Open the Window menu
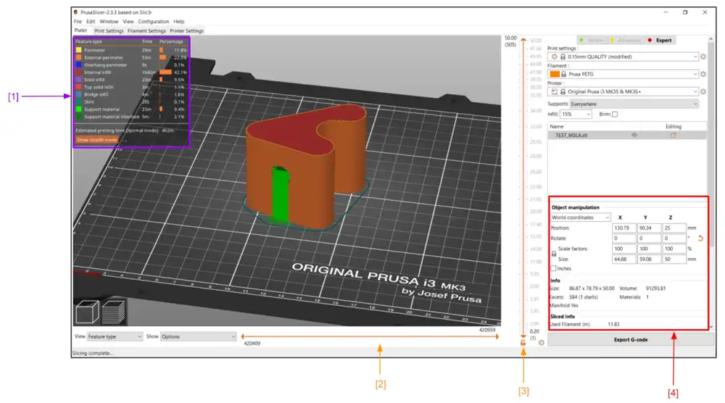Viewport: 725px width, 403px height. click(x=109, y=22)
